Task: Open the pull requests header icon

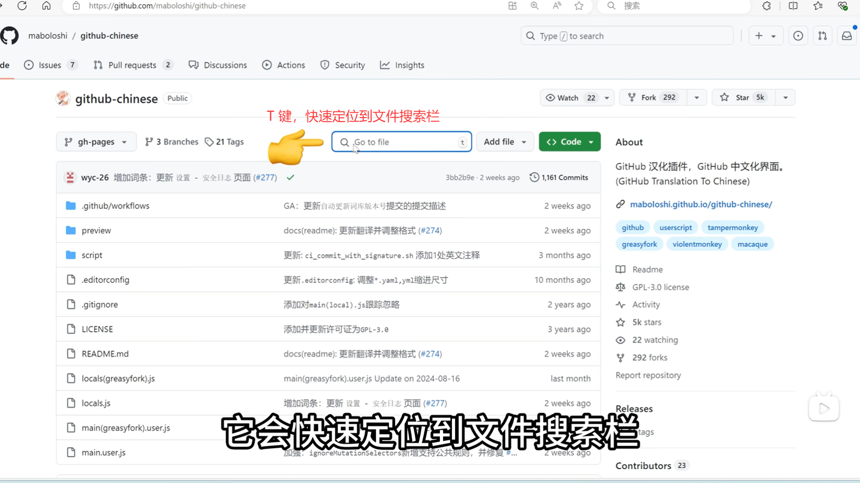Action: [822, 36]
